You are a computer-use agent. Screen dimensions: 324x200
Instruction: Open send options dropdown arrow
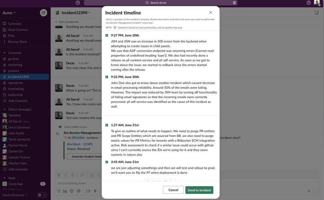click(x=315, y=191)
